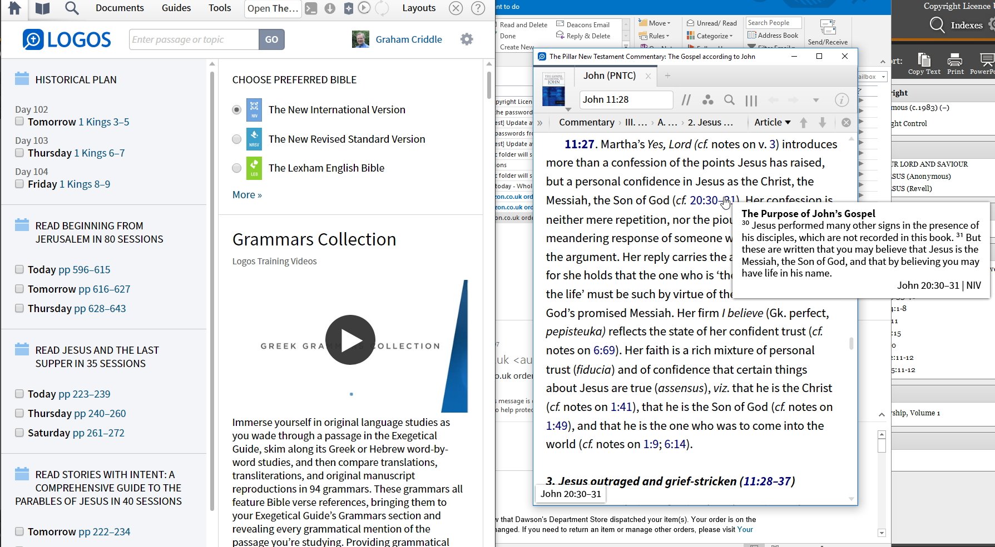Viewport: 995px width, 547px height.
Task: Add a new tab with plus button
Action: click(667, 76)
